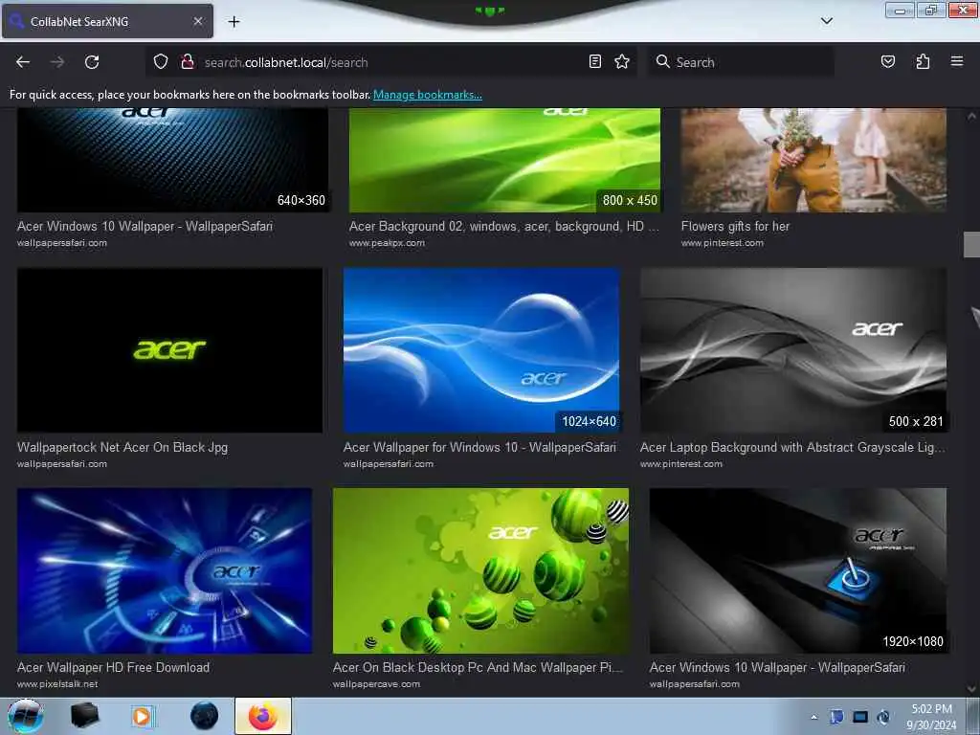980x735 pixels.
Task: Select the CollabNet SearXNG tab
Action: tap(107, 21)
